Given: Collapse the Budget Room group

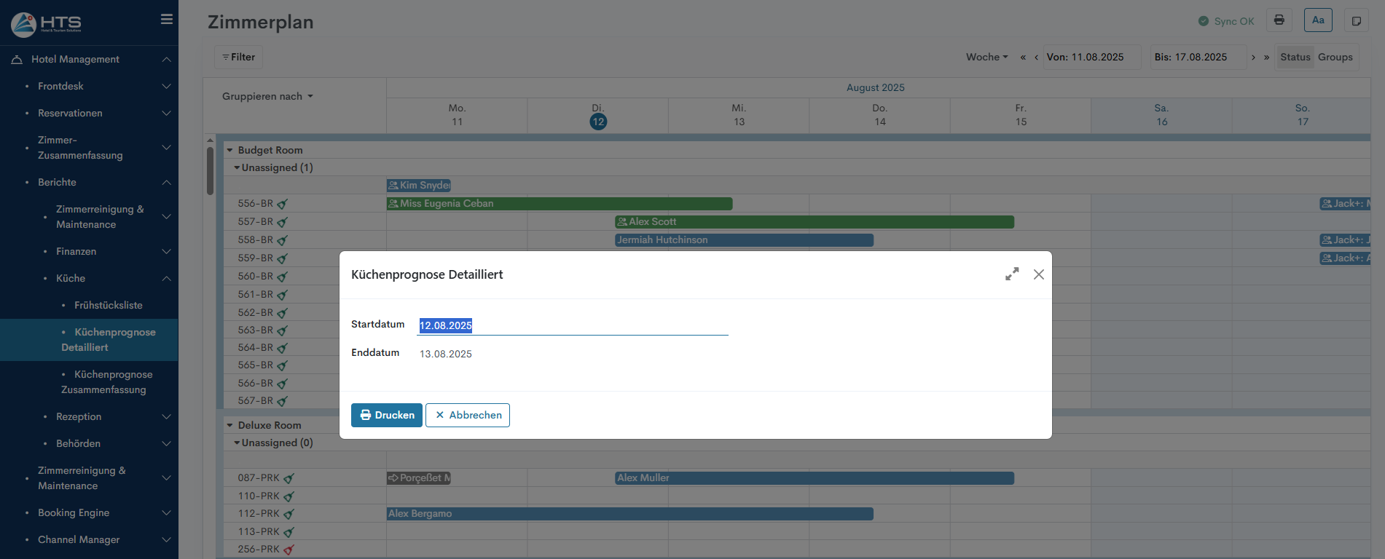Looking at the screenshot, I should coord(230,150).
